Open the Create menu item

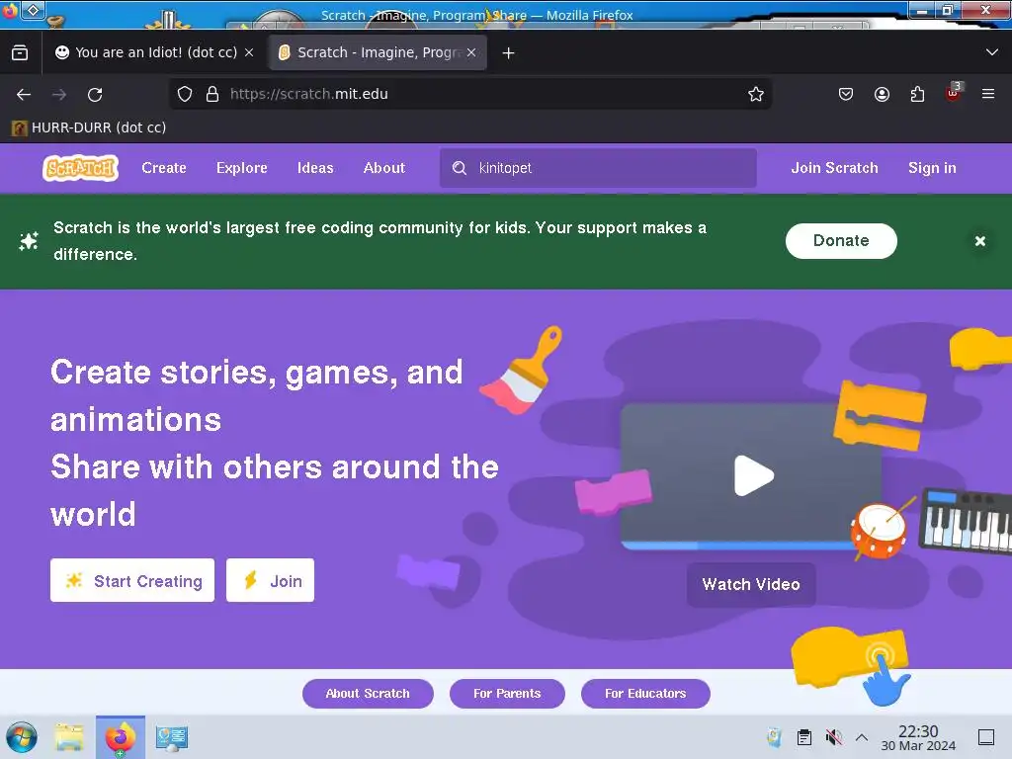(164, 168)
